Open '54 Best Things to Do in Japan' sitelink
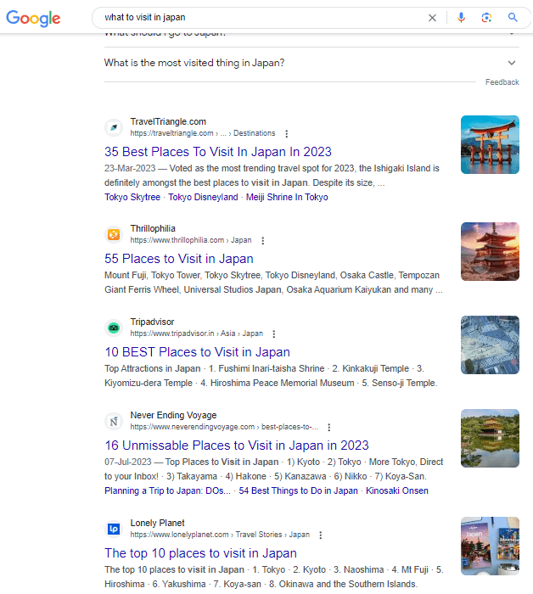This screenshot has width=533, height=594. click(x=298, y=491)
